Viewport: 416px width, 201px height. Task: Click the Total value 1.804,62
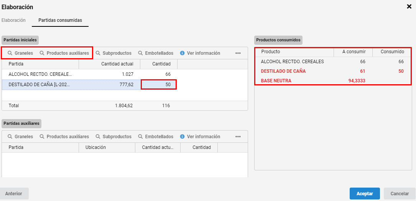point(124,105)
